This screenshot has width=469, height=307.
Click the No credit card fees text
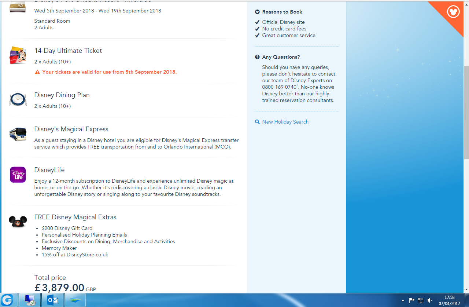pos(284,29)
